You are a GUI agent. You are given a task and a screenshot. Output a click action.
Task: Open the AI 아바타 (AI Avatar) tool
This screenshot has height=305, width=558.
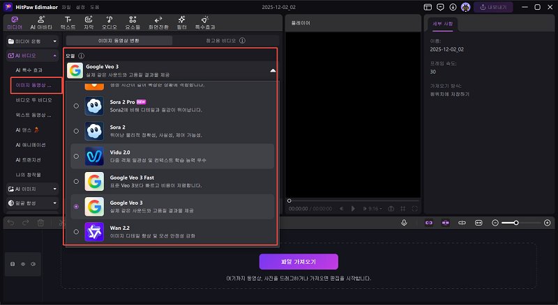pos(41,23)
